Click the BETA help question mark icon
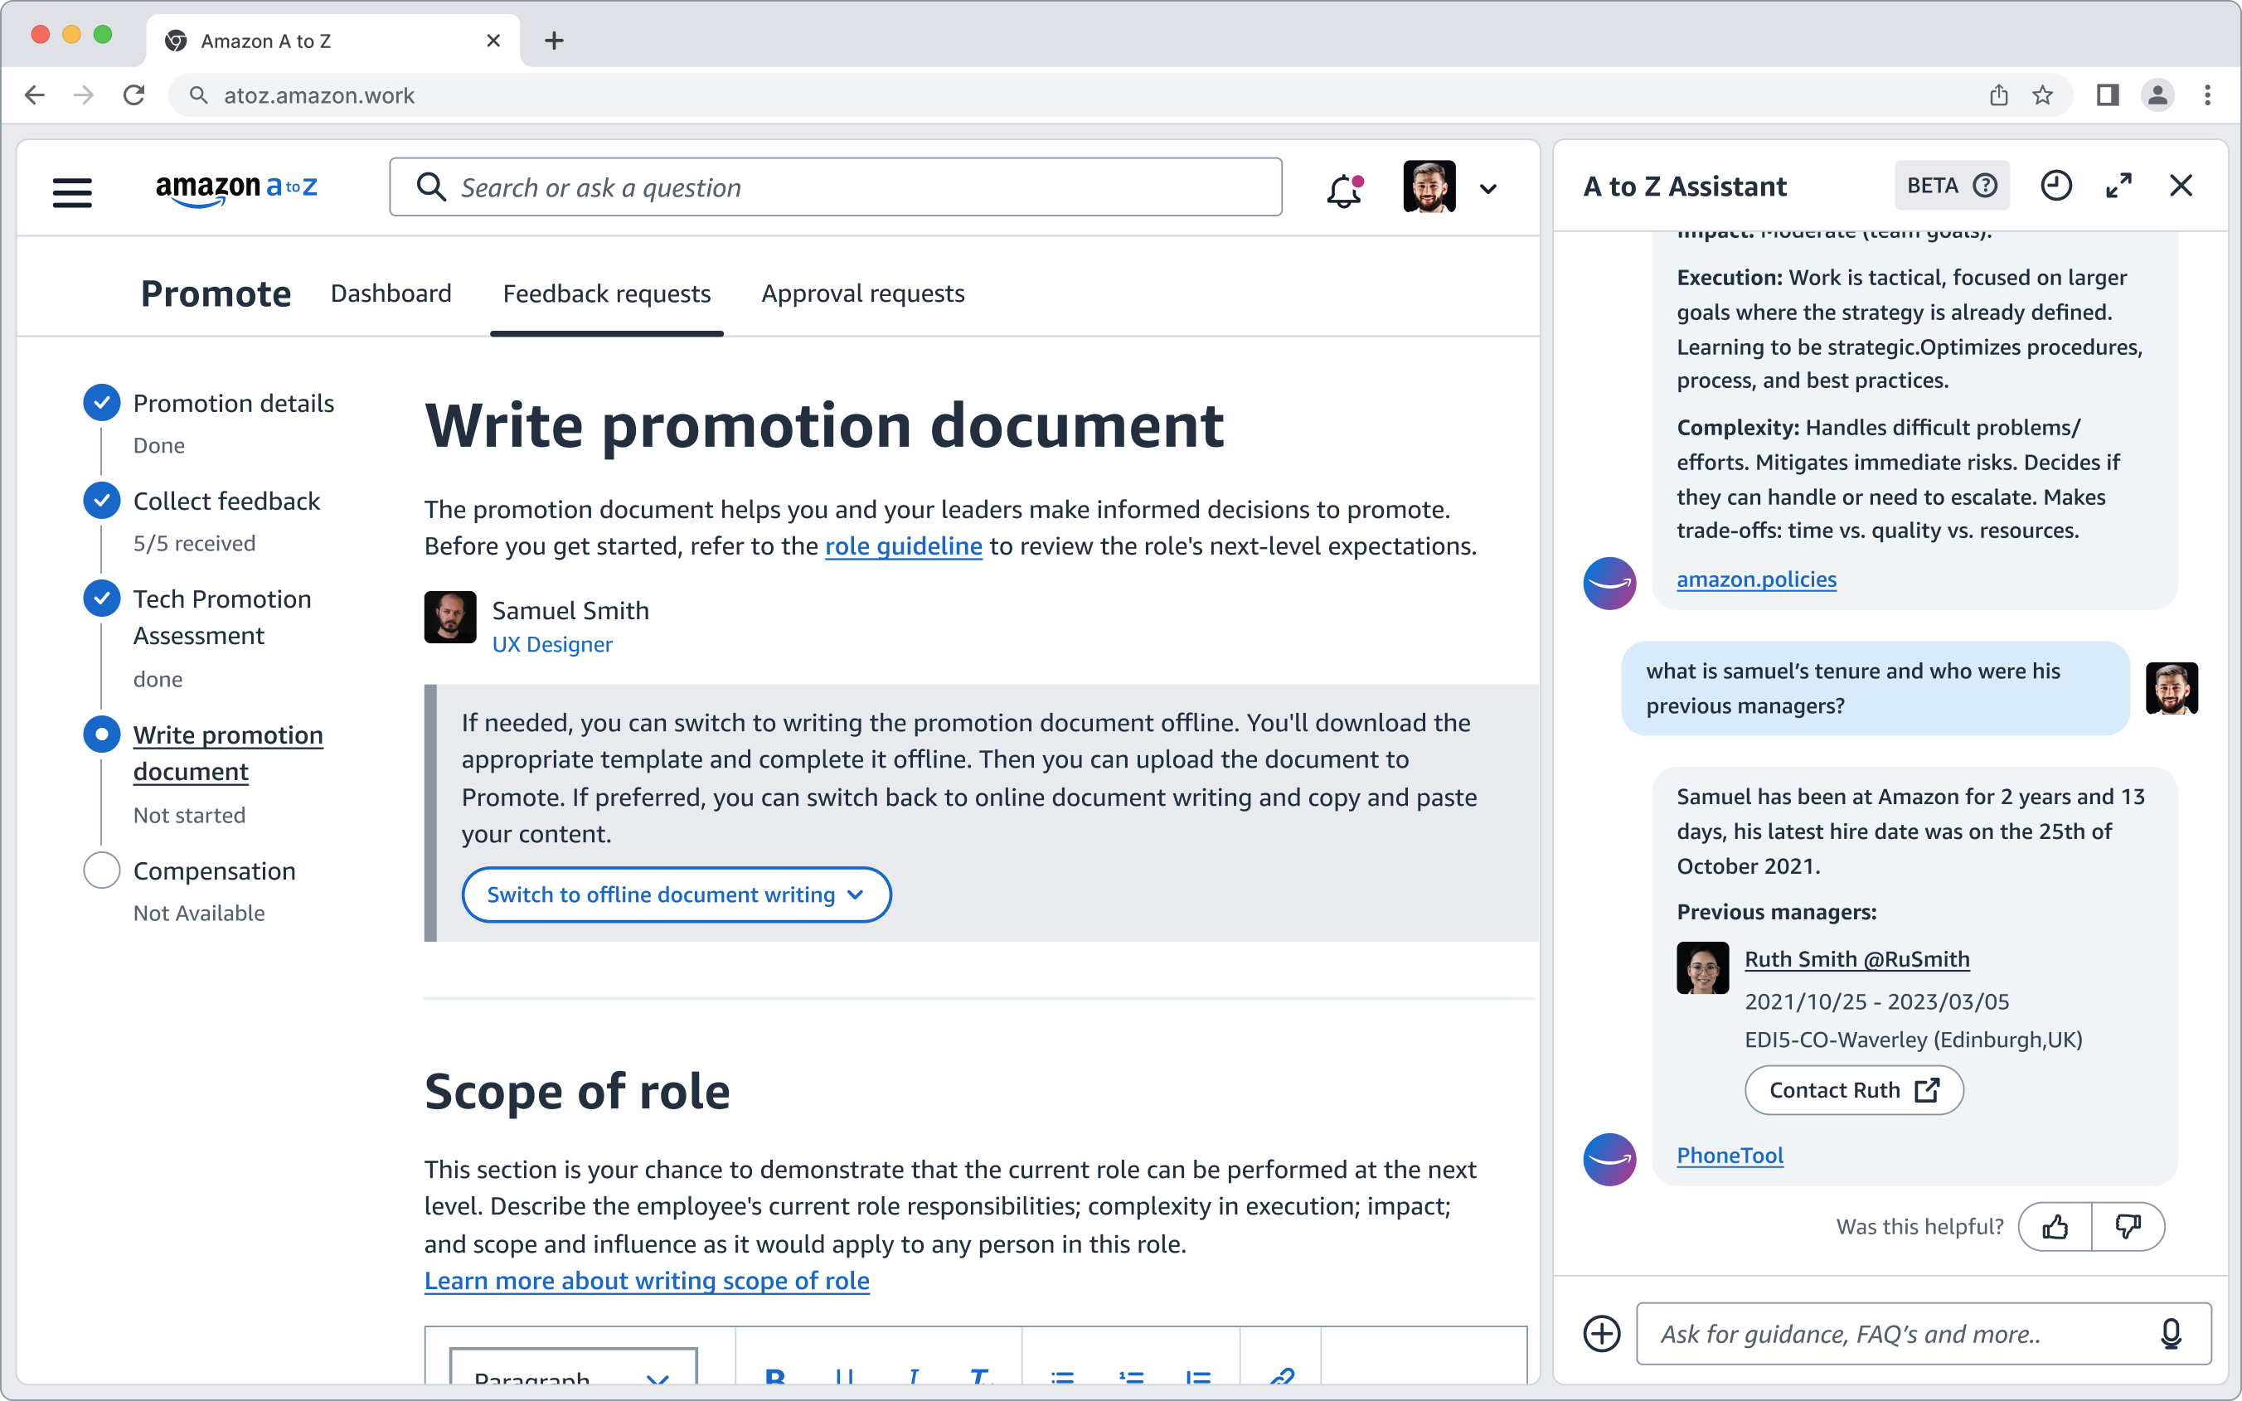This screenshot has height=1401, width=2242. [1984, 187]
